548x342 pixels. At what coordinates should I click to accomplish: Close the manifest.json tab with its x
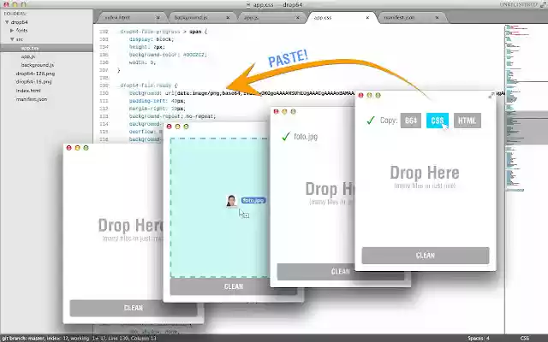click(x=437, y=17)
